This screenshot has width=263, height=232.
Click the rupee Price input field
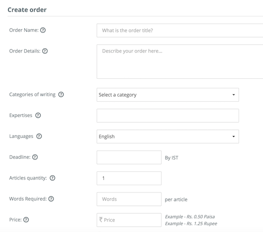click(129, 220)
